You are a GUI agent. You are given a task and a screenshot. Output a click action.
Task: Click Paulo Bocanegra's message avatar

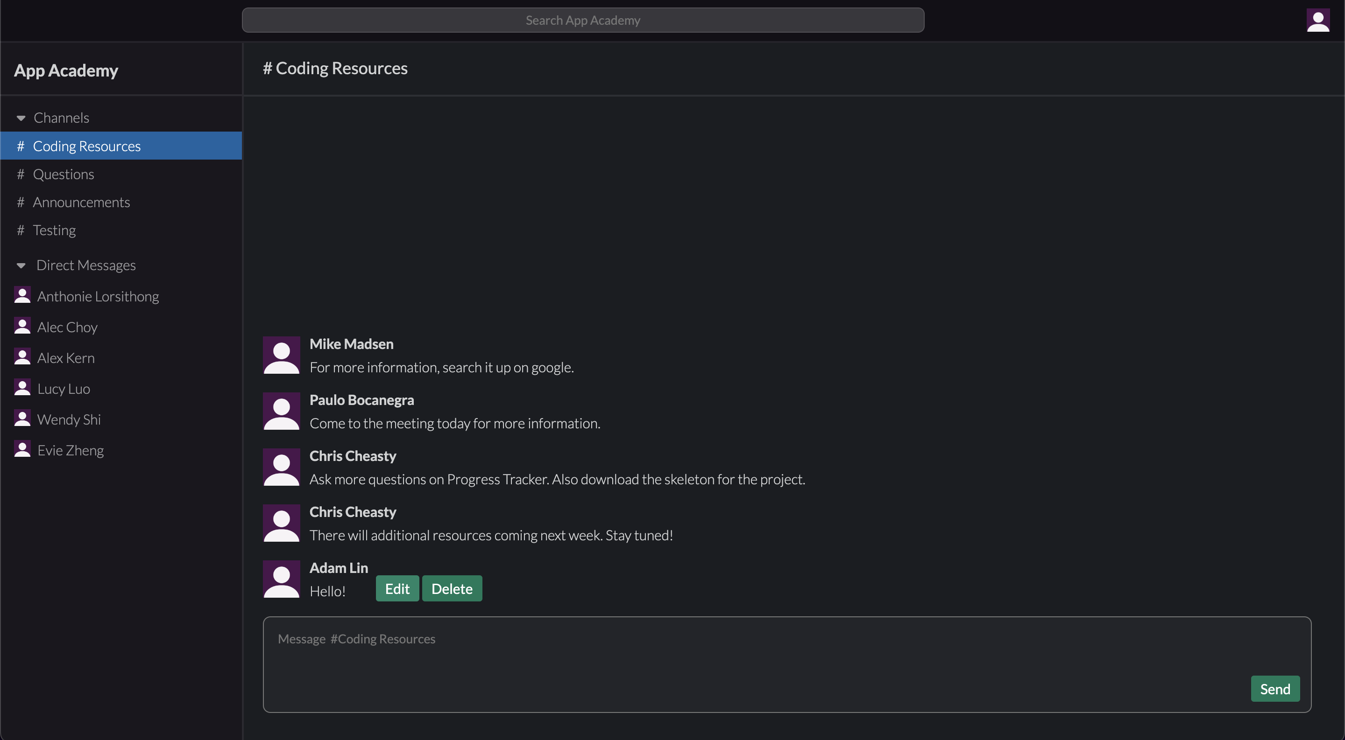coord(282,411)
